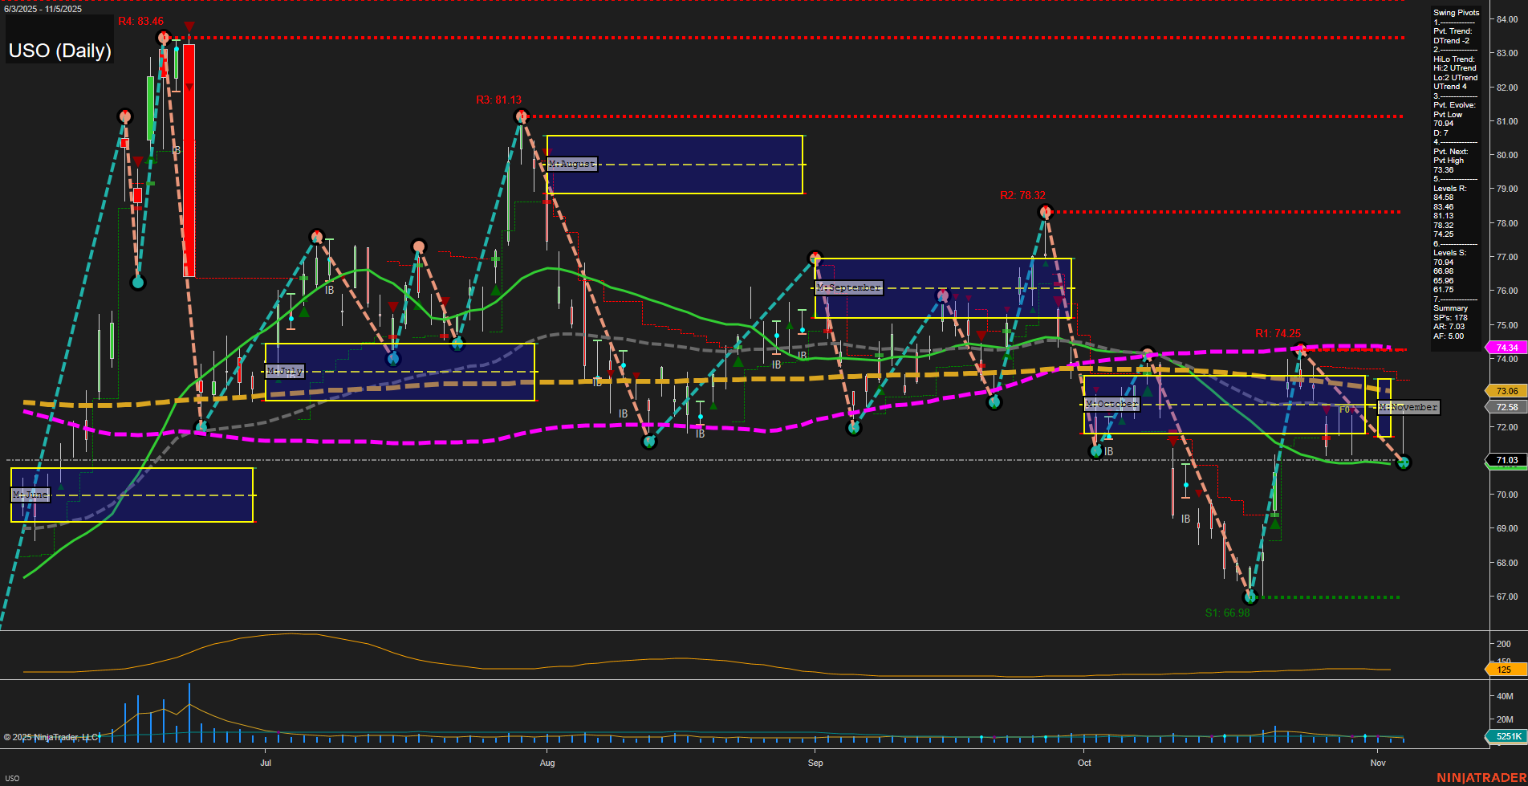Select the magenta 74.34 price tag on the axis
Viewport: 1528px width, 786px height.
(x=1506, y=348)
